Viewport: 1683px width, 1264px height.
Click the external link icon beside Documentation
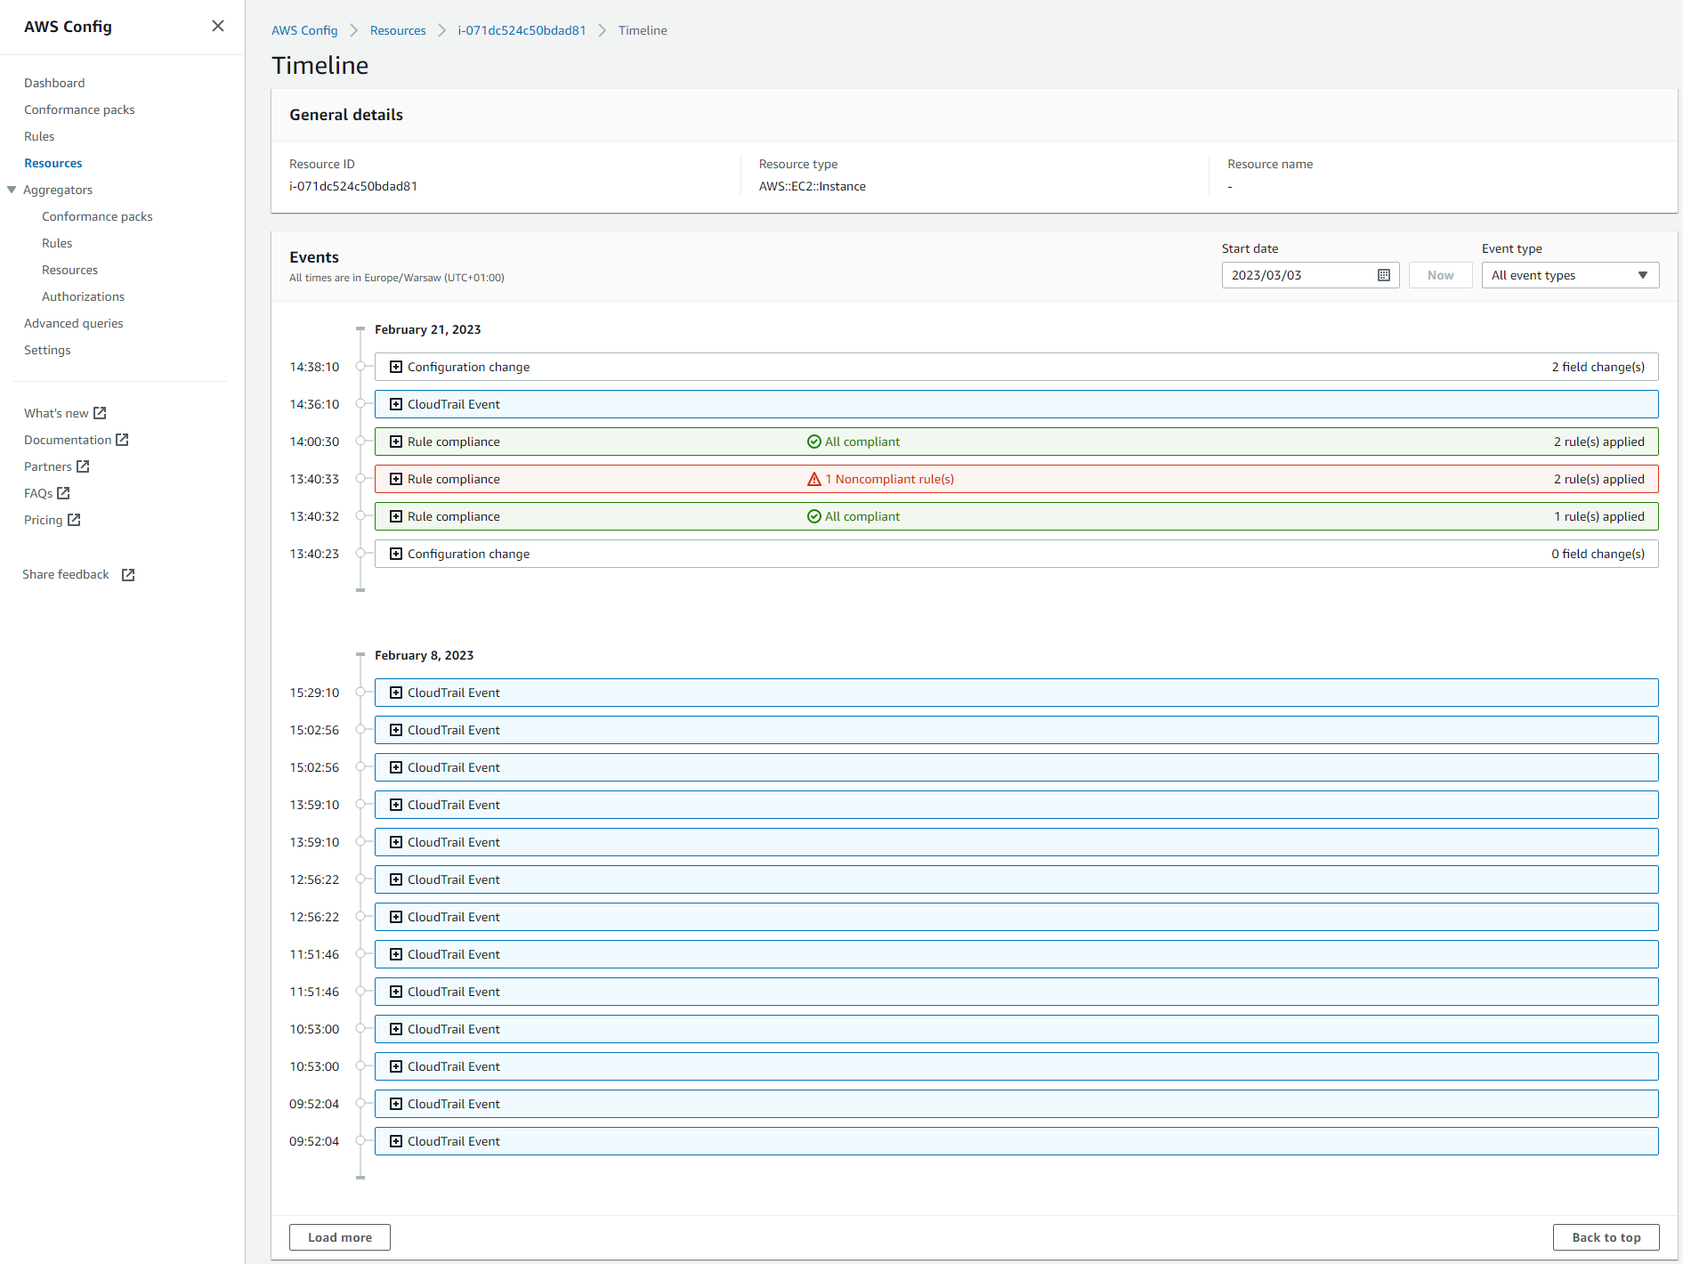[x=122, y=439]
